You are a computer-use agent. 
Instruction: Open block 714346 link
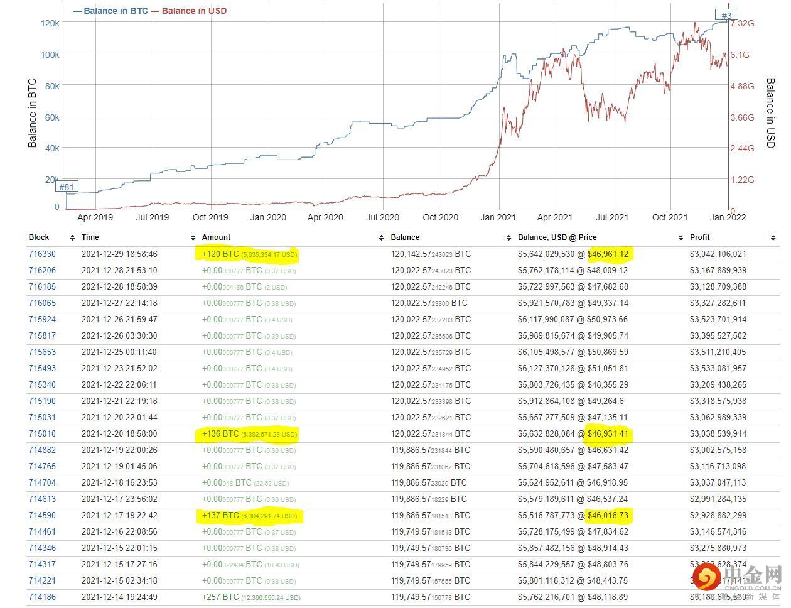point(42,548)
